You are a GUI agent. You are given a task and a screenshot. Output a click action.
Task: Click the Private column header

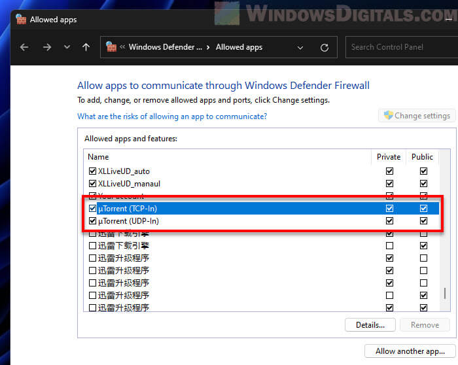point(389,157)
